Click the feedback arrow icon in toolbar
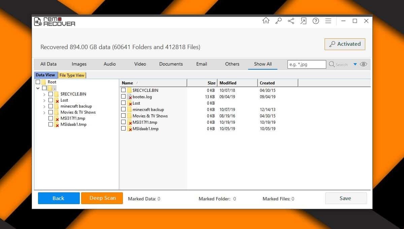Screen dimensions: 404x229 [x=303, y=21]
